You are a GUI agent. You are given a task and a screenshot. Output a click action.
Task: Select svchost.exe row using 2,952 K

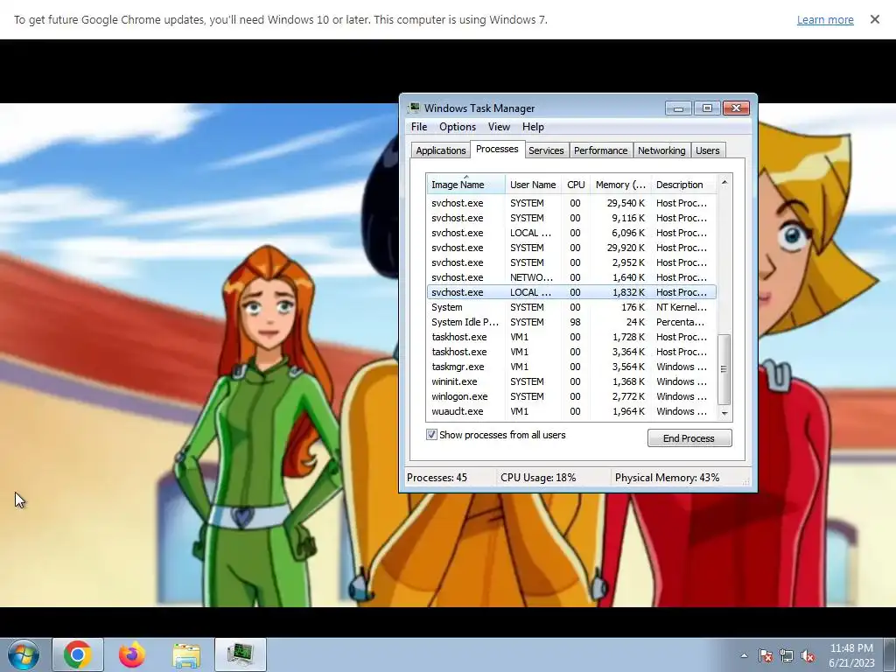(571, 262)
